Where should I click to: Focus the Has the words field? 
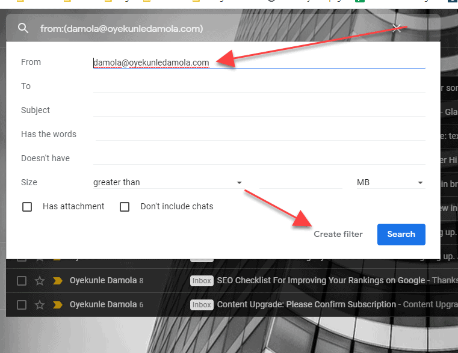pos(259,134)
